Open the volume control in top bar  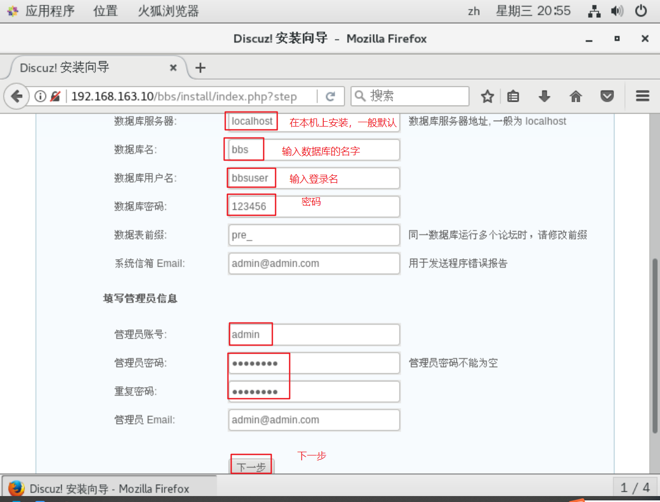[x=617, y=11]
